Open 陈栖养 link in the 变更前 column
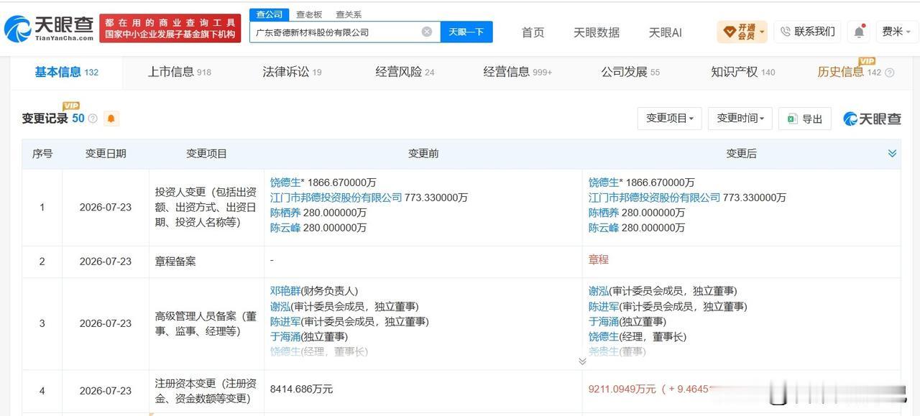The height and width of the screenshot is (416, 920). pos(284,213)
